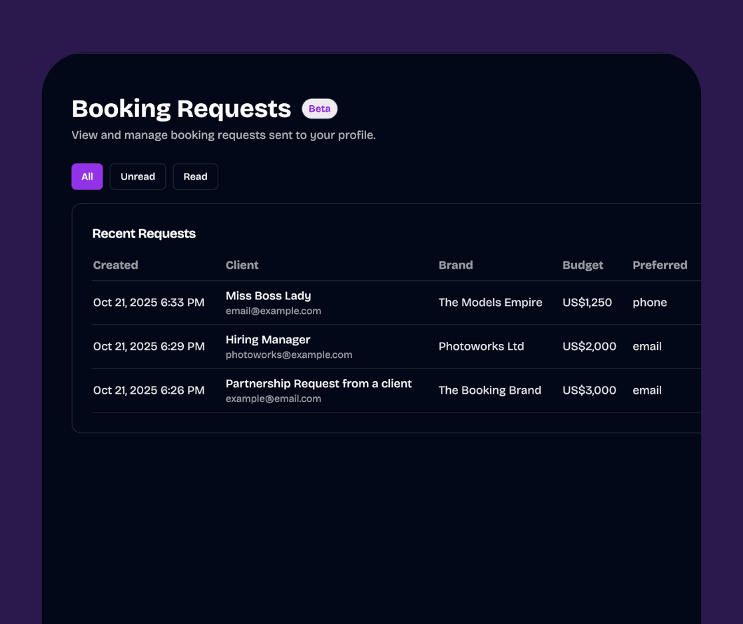Viewport: 743px width, 624px height.
Task: Select the All filter tab
Action: click(87, 176)
